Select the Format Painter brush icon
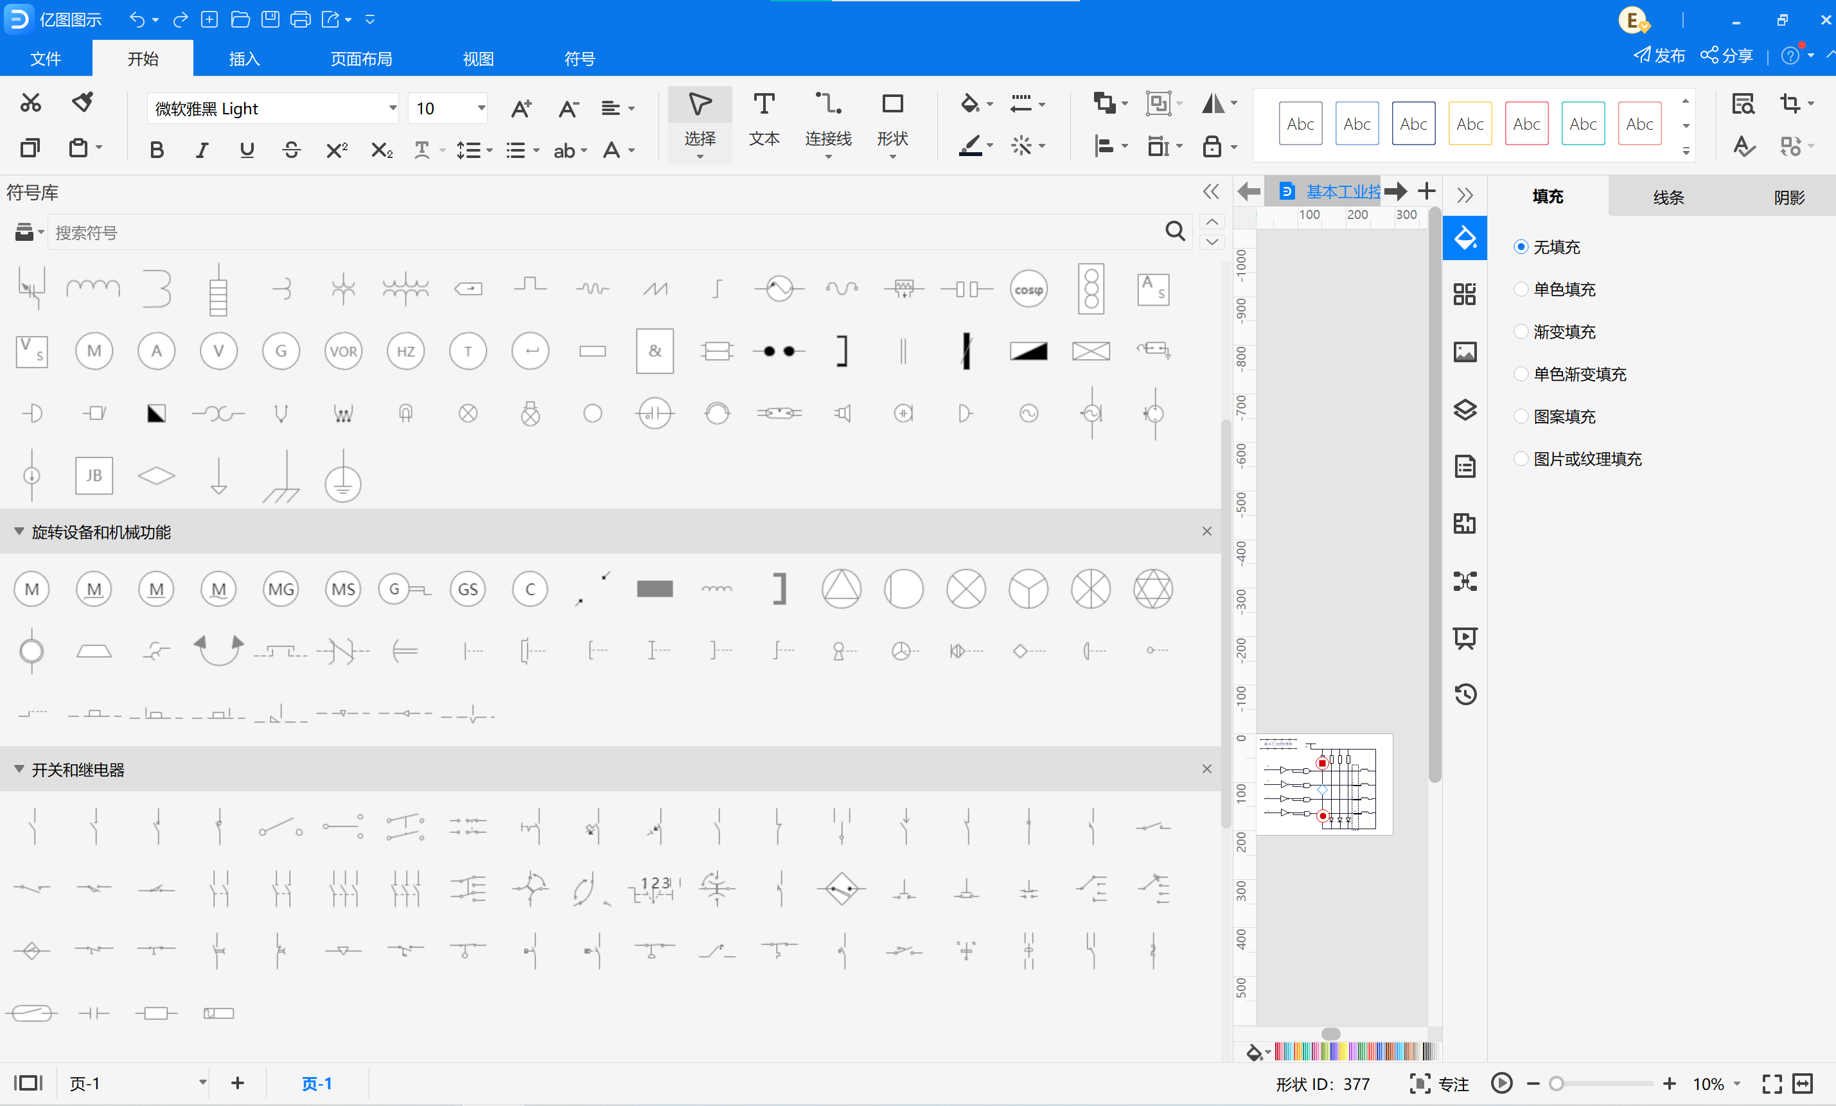 pyautogui.click(x=83, y=103)
